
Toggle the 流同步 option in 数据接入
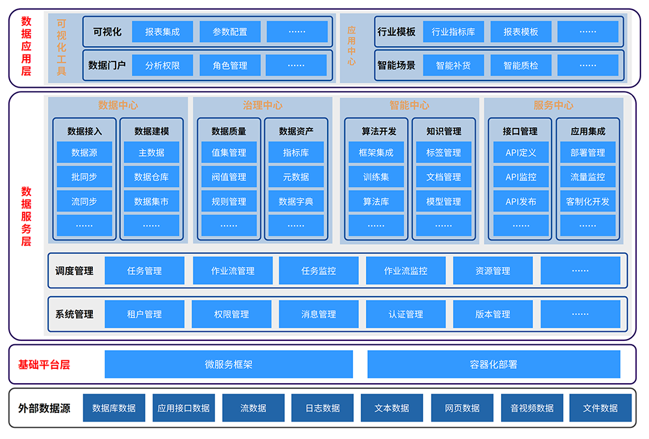click(x=84, y=201)
